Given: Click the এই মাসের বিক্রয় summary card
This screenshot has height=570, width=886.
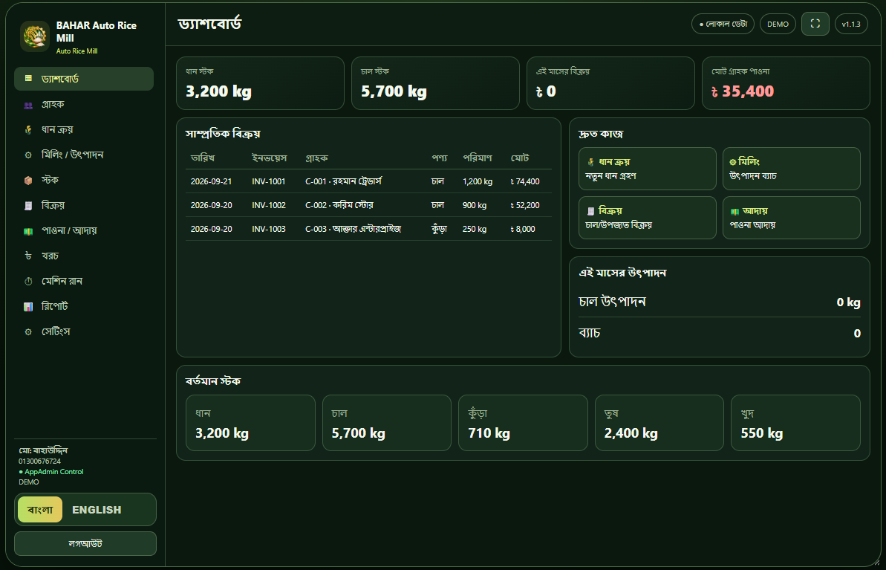Looking at the screenshot, I should pyautogui.click(x=610, y=83).
